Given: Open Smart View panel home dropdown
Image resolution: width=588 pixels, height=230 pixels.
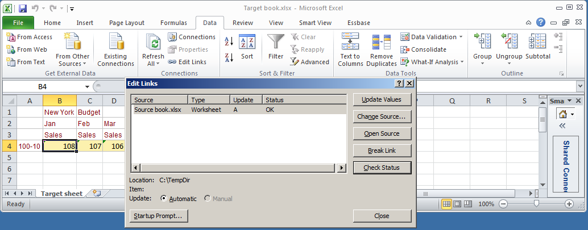Looking at the screenshot, I should pyautogui.click(x=572, y=114).
